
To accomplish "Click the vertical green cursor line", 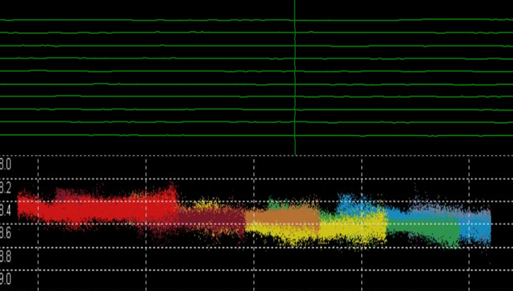I will (x=295, y=77).
